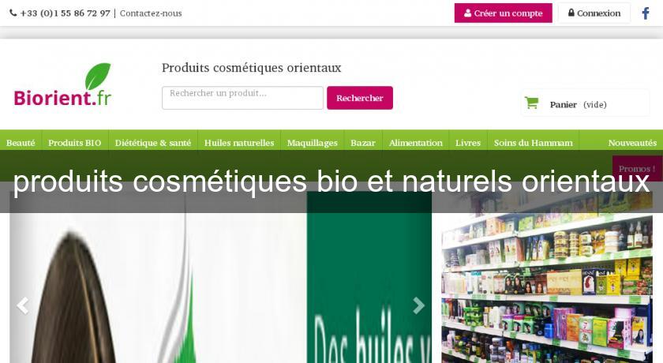Select the Maquillages menu item

313,143
